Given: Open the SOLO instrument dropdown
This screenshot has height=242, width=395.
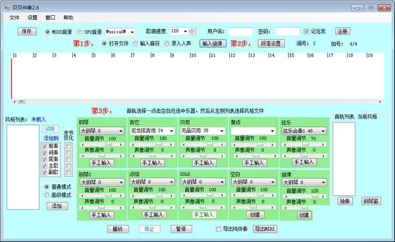Looking at the screenshot, I should tap(203, 182).
